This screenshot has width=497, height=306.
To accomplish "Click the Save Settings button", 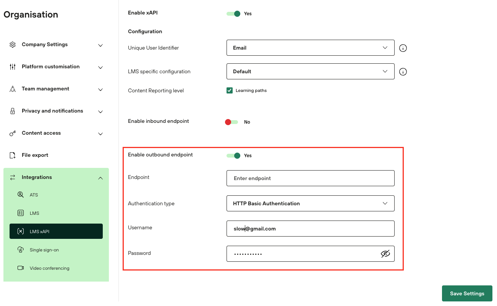I will pos(467,293).
